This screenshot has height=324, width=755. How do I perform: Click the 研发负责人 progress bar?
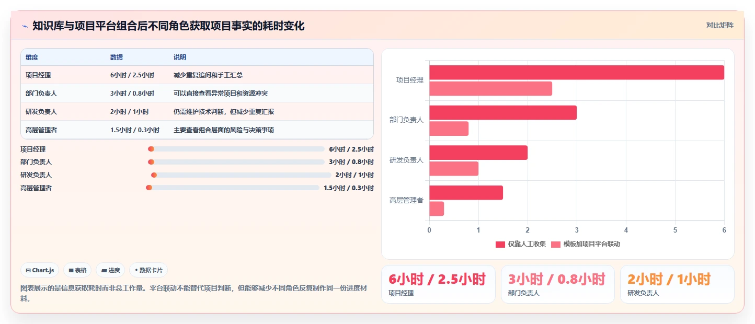tap(241, 175)
